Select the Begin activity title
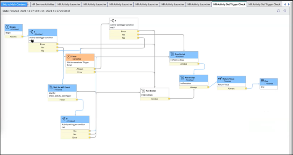This screenshot has height=155, width=293. (x=13, y=27)
